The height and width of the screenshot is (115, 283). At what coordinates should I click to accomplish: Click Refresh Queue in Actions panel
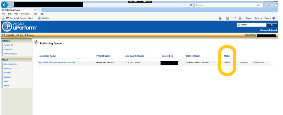10,54
